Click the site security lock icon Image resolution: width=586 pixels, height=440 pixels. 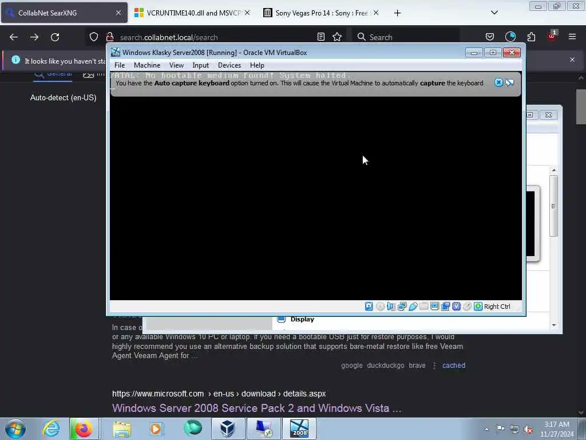[x=109, y=37]
